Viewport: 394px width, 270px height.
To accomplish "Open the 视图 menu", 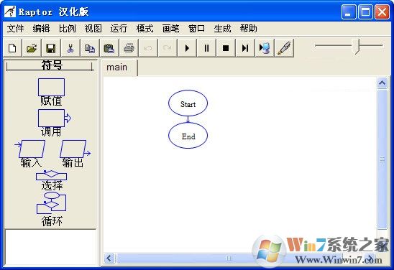I will tap(93, 28).
